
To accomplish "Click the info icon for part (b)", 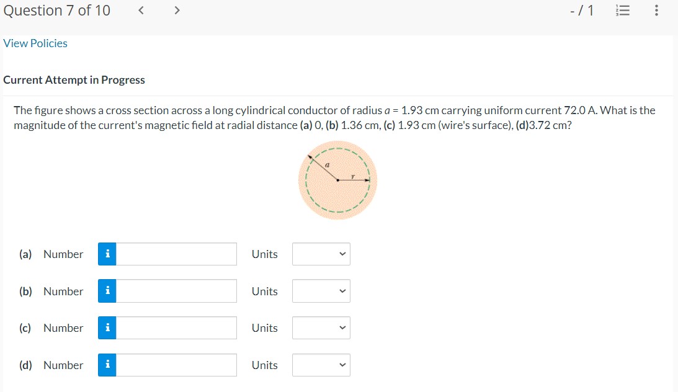I will click(107, 291).
